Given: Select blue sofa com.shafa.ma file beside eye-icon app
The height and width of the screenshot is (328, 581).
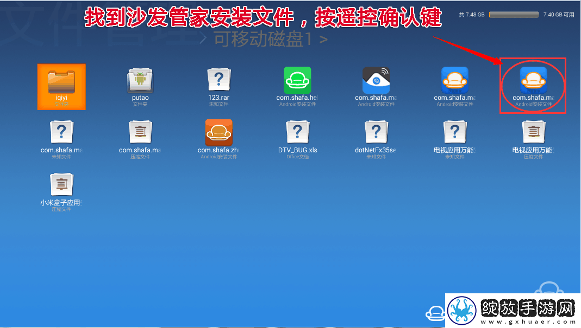Looking at the screenshot, I should coord(455,87).
